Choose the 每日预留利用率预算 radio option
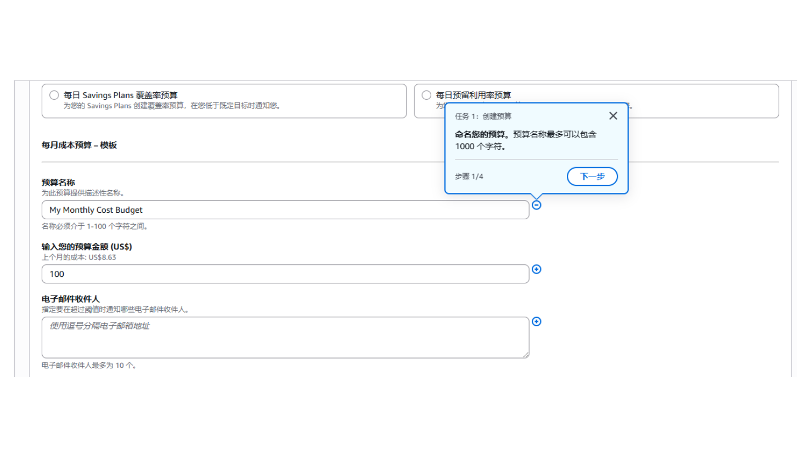Screen dimensions: 811x455 426,95
